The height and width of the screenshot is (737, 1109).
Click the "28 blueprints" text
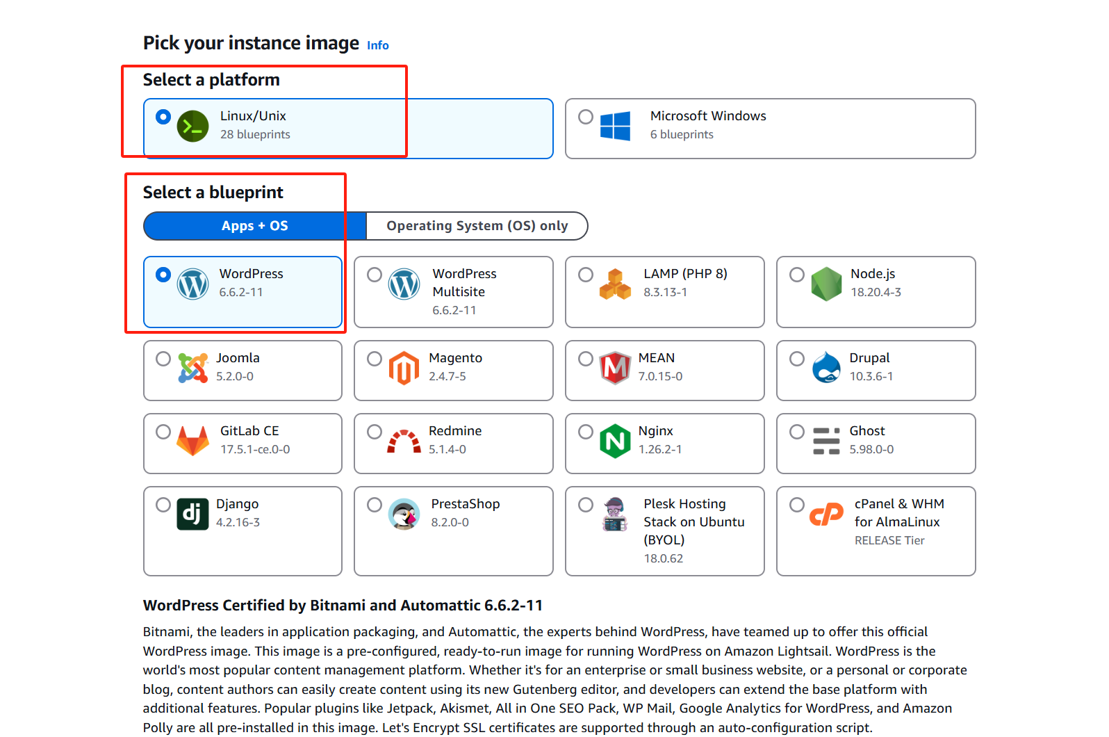click(255, 134)
